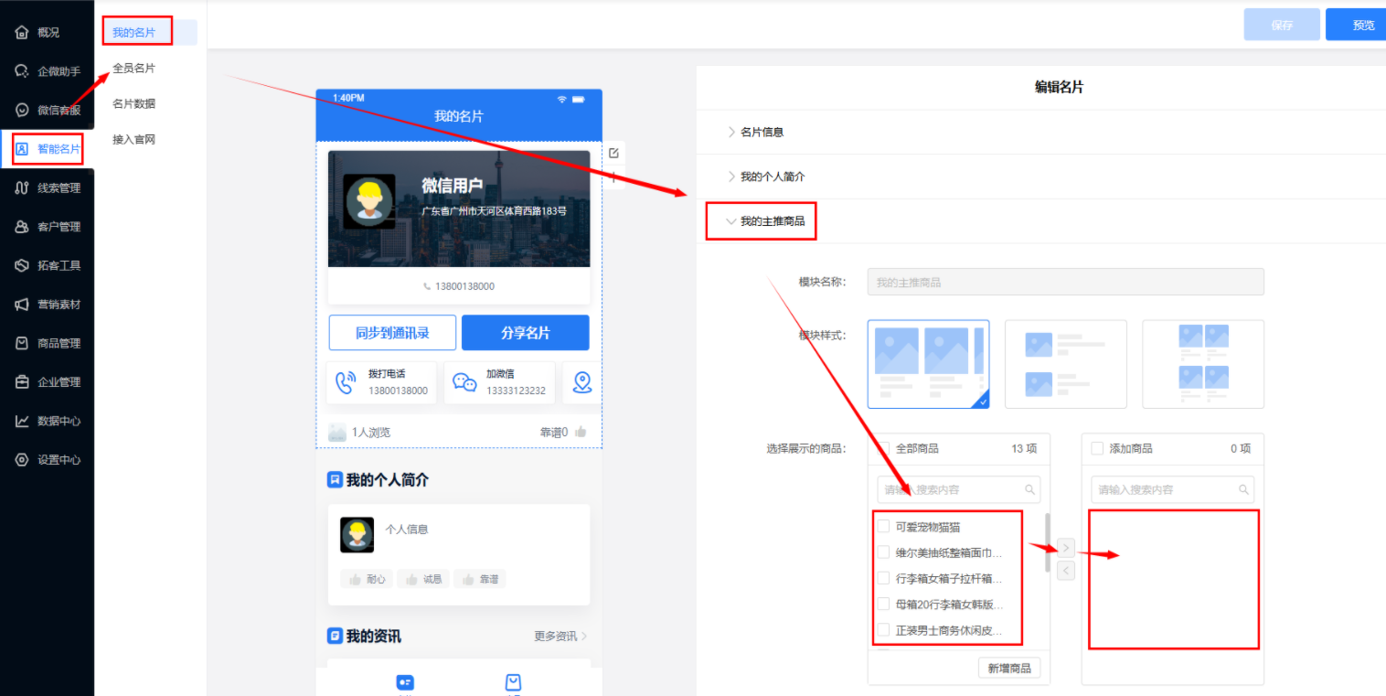Click the search icon in 全部商品 list

[1030, 489]
